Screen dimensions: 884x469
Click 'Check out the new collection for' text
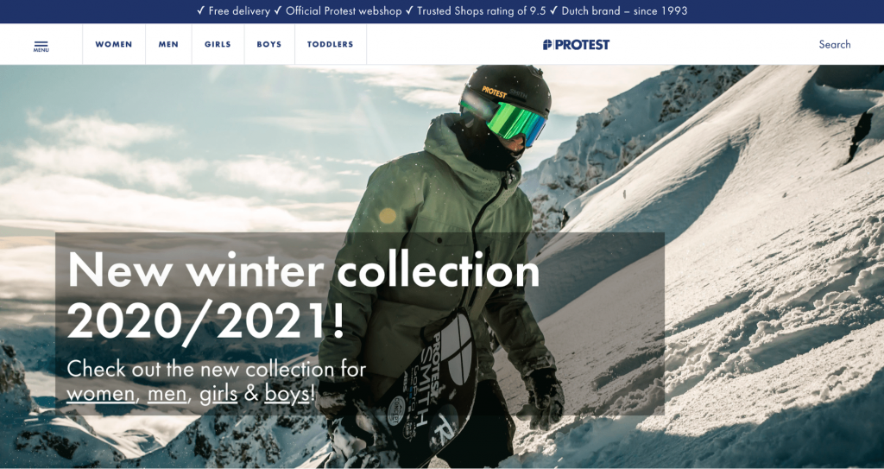pyautogui.click(x=217, y=369)
